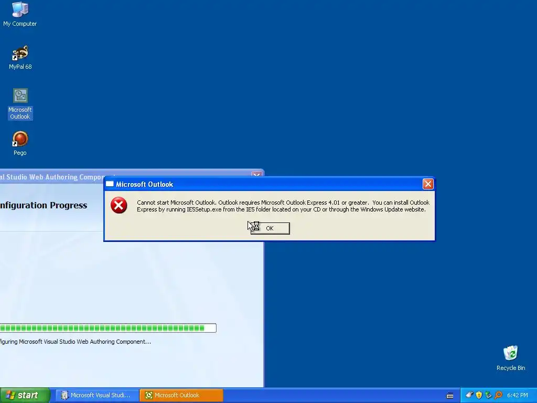Select the MyPal 68 desktop shortcut
Image resolution: width=537 pixels, height=403 pixels.
click(20, 57)
